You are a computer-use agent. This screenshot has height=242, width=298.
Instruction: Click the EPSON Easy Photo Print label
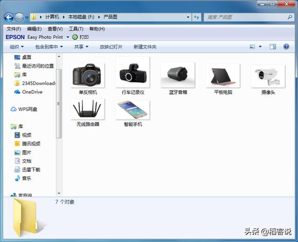click(34, 37)
